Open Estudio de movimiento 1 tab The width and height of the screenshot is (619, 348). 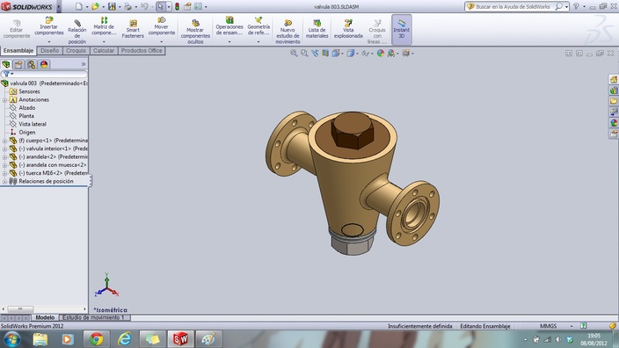coord(94,317)
